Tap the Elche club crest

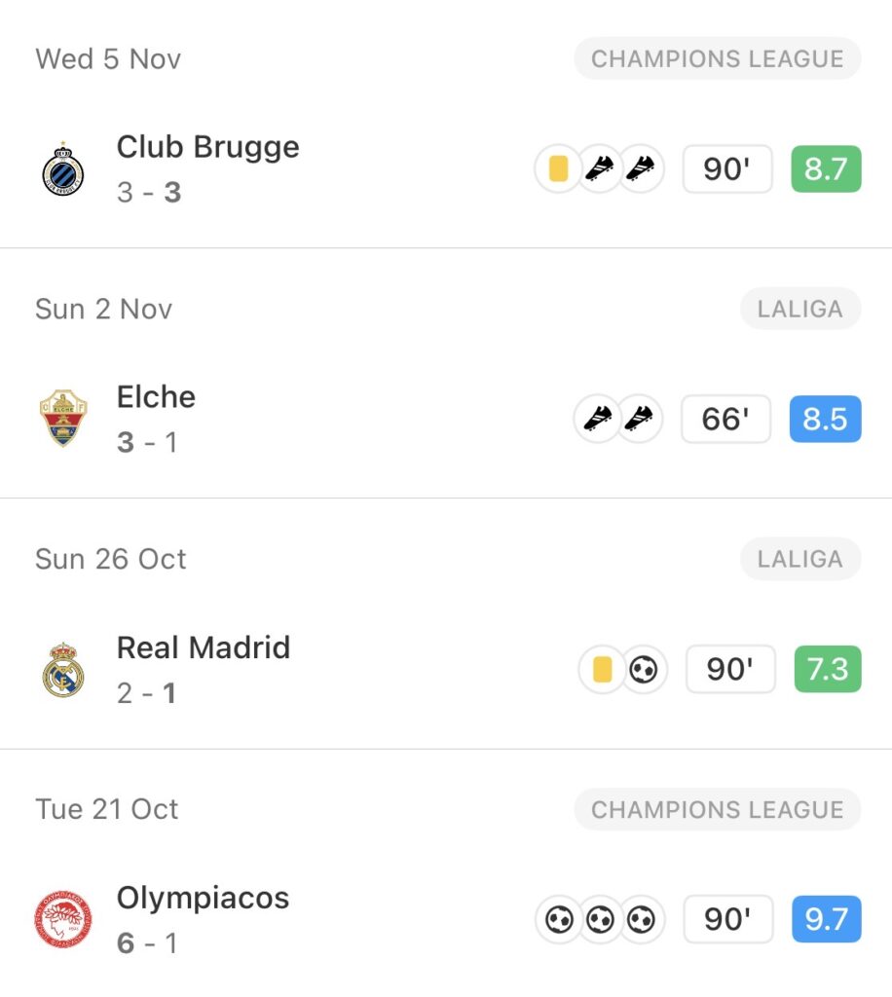(x=63, y=420)
